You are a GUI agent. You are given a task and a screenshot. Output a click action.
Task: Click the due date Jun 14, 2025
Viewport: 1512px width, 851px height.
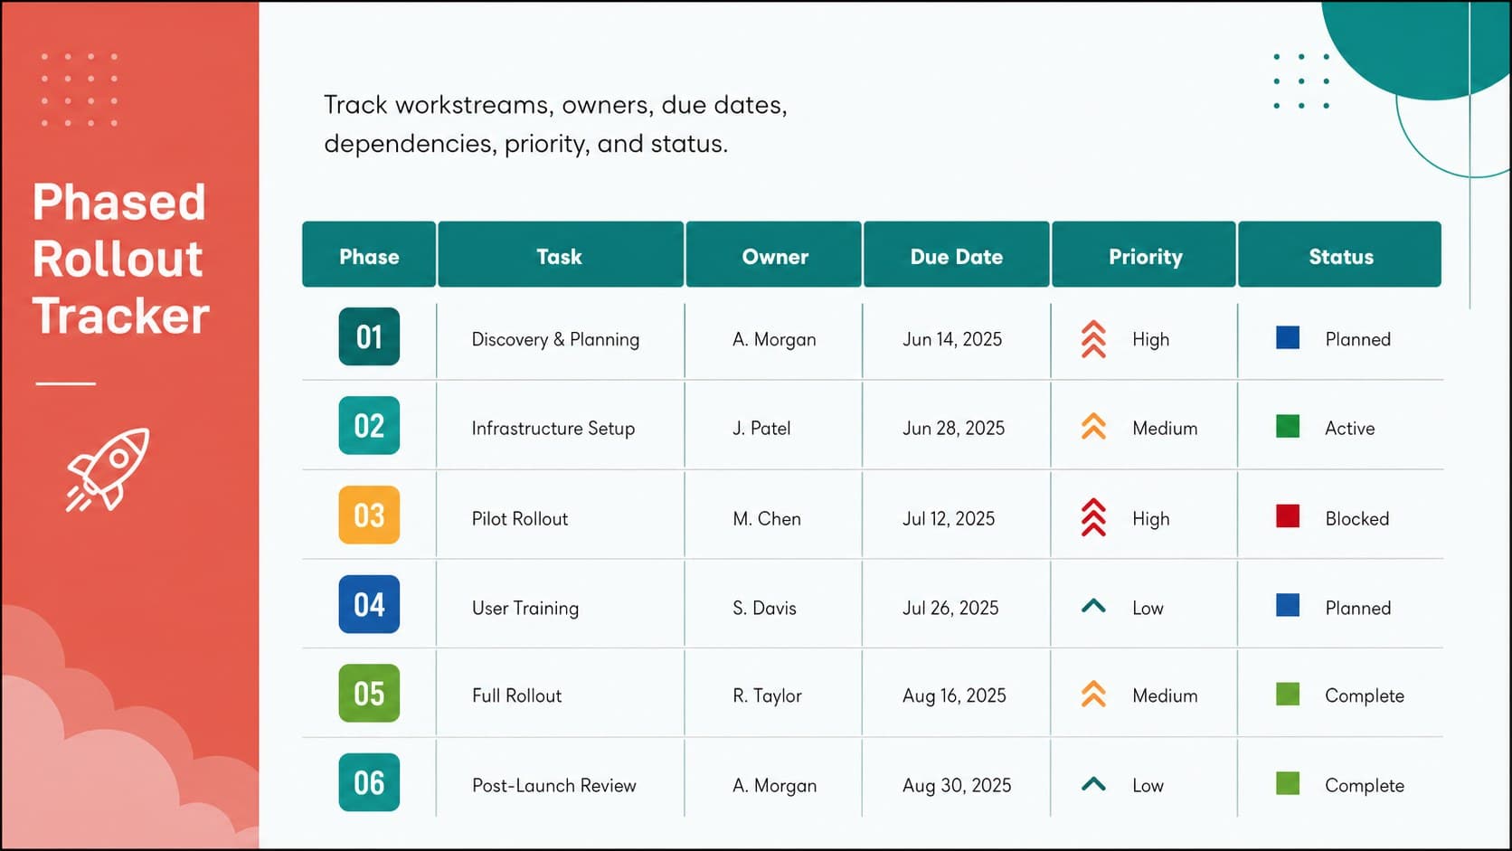click(952, 339)
